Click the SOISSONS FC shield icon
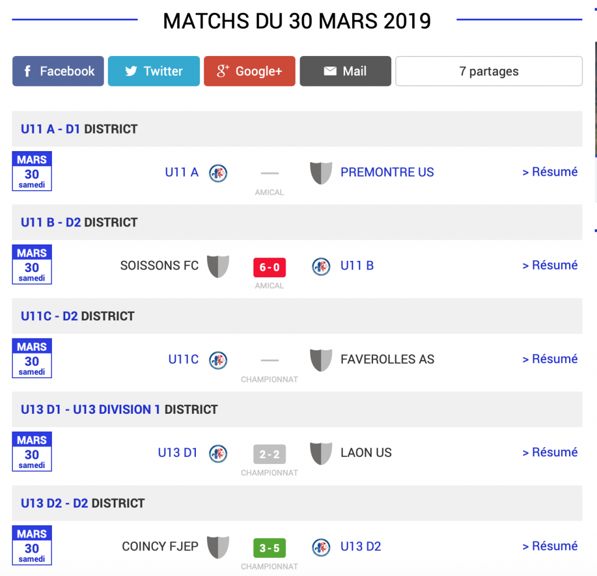Viewport: 597px width, 576px height. [x=218, y=266]
